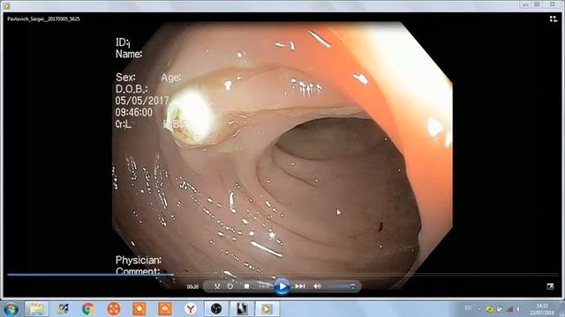Mute the player volume speaker icon

(x=317, y=286)
